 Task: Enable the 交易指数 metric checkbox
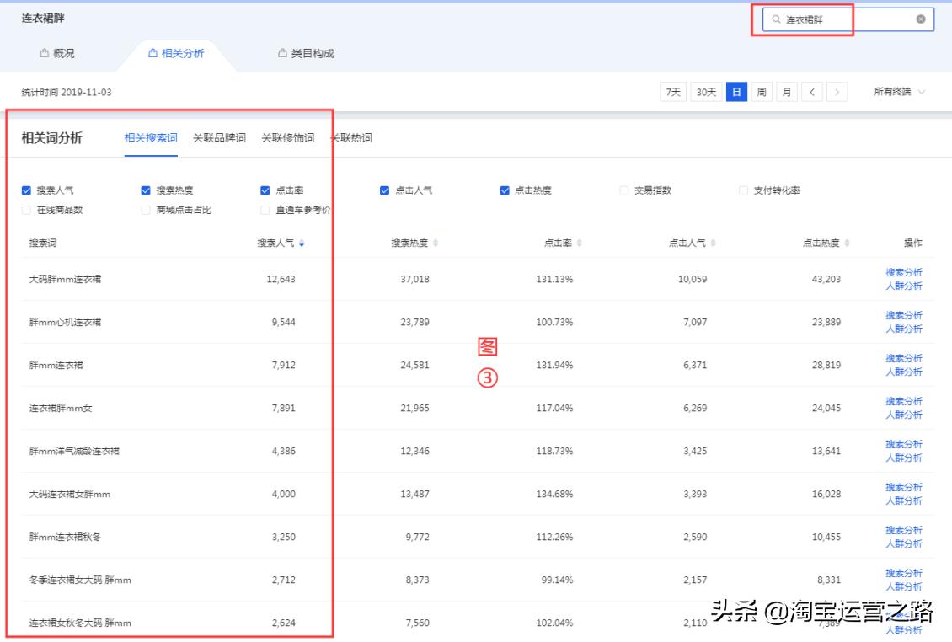tap(623, 190)
